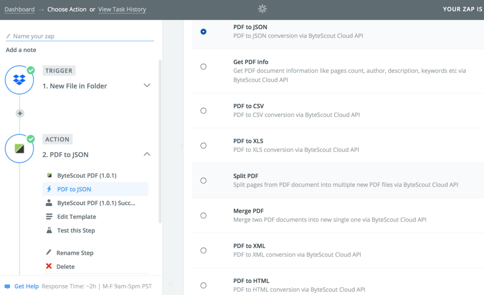The image size is (484, 295).
Task: Click Delete step option
Action: click(x=65, y=266)
